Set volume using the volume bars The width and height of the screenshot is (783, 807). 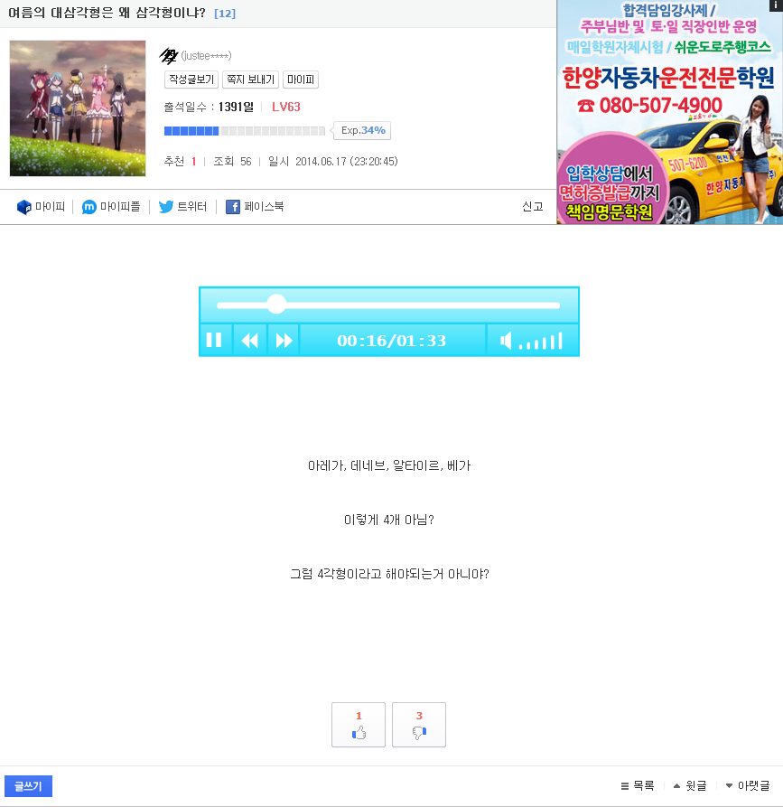pos(541,342)
